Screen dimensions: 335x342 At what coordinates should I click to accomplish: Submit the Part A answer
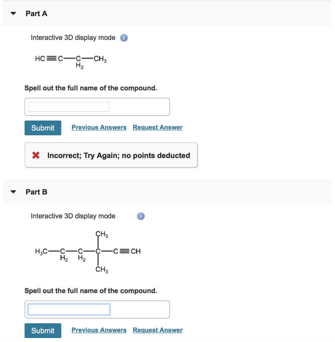coord(43,128)
